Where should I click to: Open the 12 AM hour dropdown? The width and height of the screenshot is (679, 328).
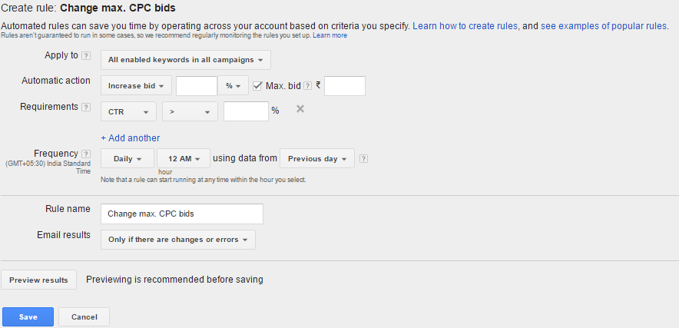pos(184,158)
